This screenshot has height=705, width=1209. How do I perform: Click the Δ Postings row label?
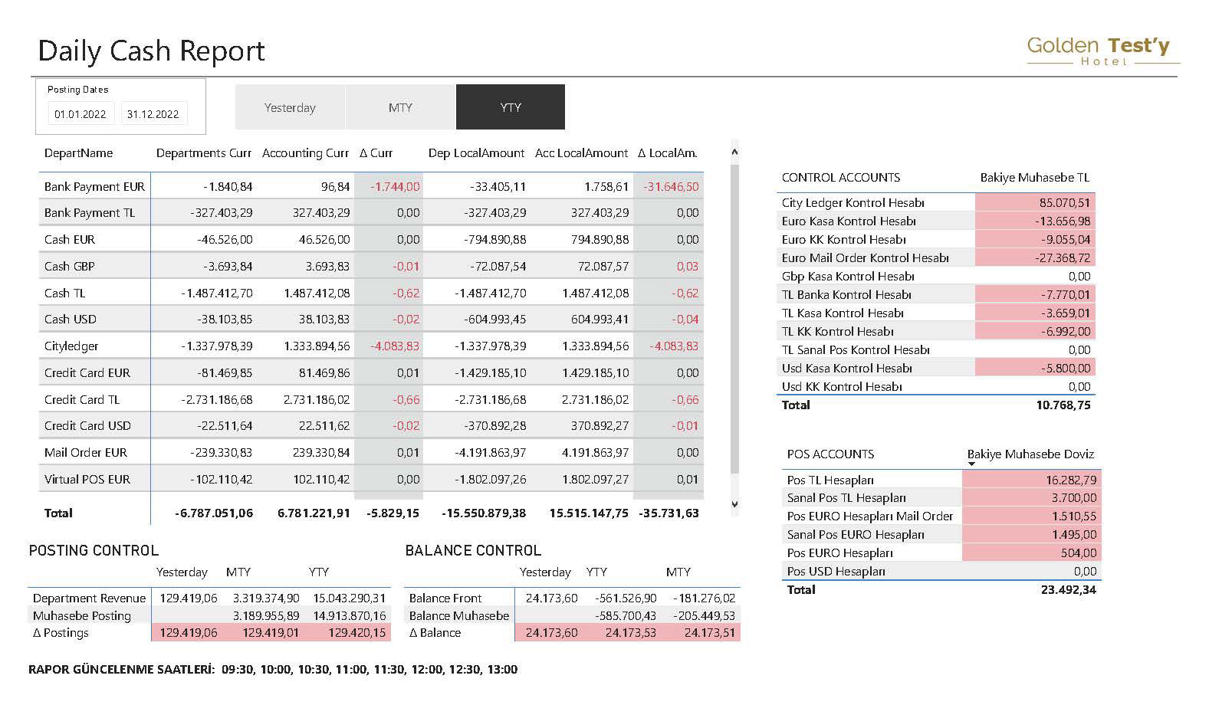click(x=61, y=633)
